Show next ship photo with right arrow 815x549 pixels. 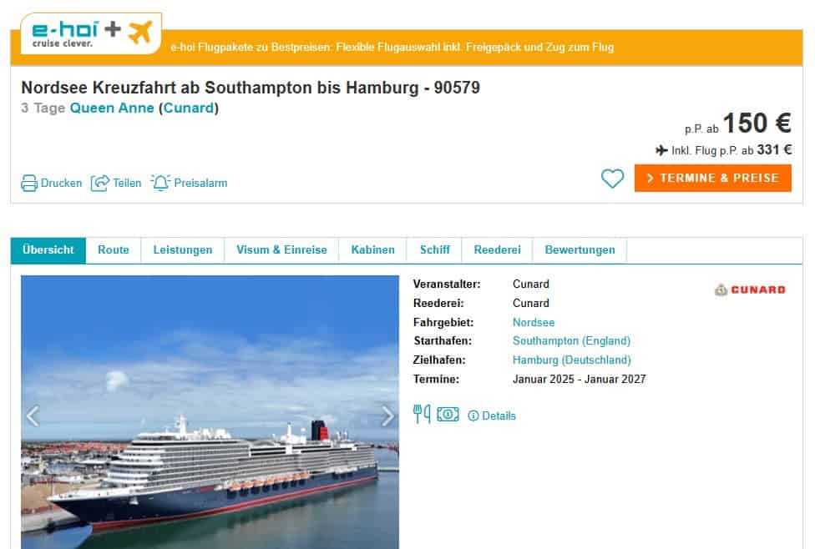pos(387,416)
